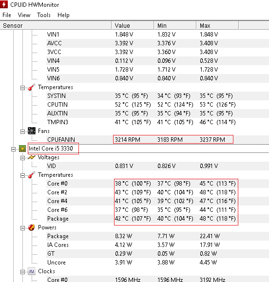Open the View menu
This screenshot has height=282, width=269.
tap(24, 15)
